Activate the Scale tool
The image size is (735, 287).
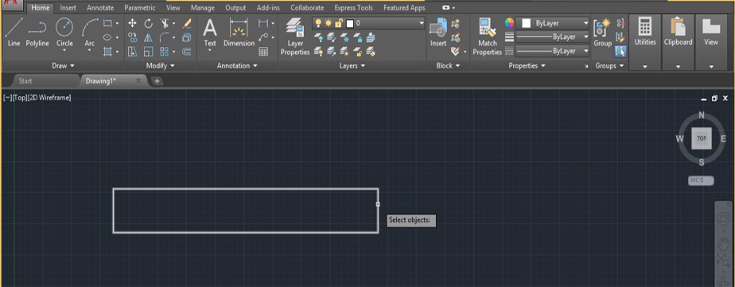click(x=149, y=52)
